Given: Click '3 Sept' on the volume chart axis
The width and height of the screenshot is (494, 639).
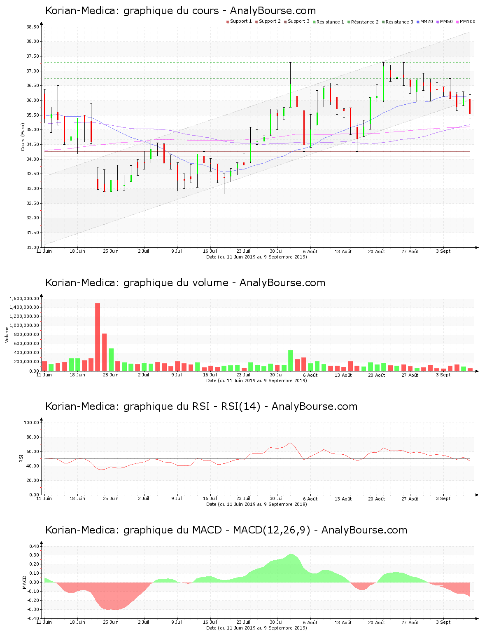Looking at the screenshot, I should (x=443, y=375).
